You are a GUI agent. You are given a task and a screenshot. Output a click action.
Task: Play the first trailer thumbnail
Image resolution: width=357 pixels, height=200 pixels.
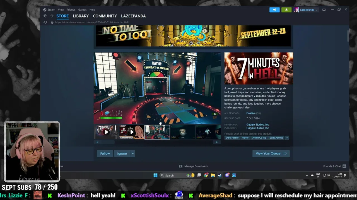point(106,132)
